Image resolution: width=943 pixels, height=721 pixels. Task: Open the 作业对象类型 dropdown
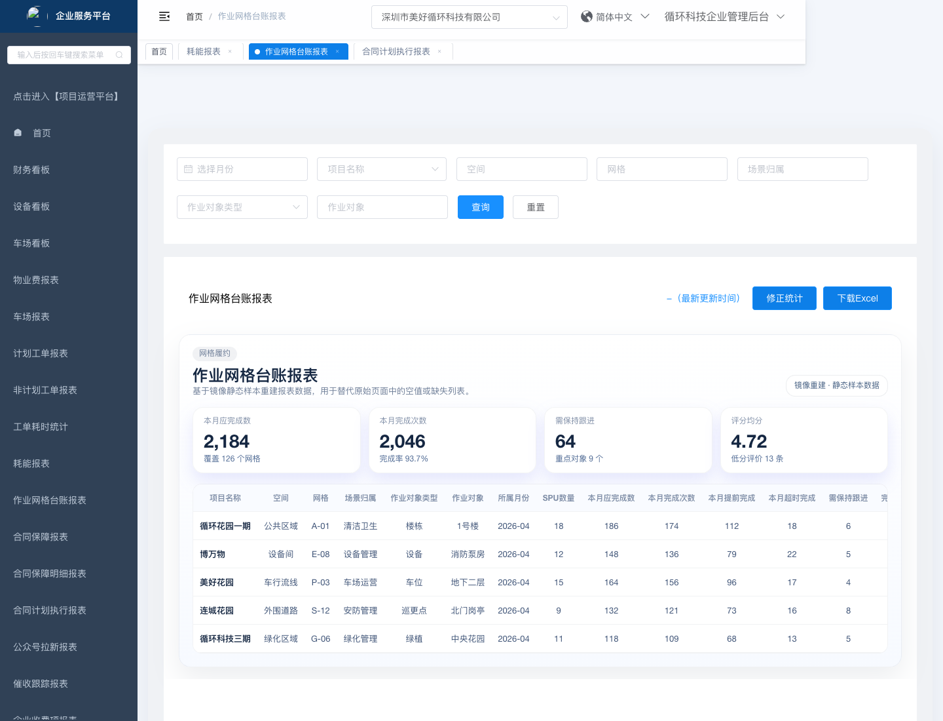242,207
